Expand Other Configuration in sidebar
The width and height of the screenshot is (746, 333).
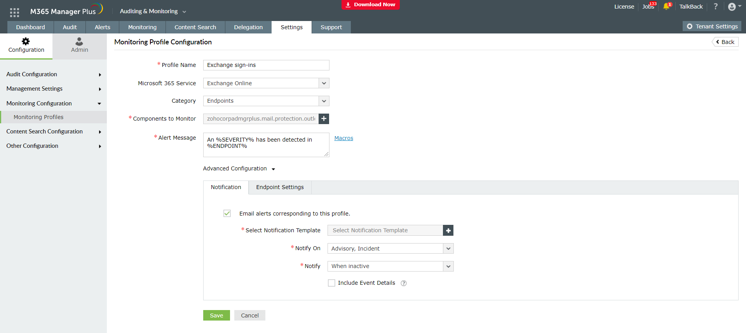pyautogui.click(x=53, y=146)
